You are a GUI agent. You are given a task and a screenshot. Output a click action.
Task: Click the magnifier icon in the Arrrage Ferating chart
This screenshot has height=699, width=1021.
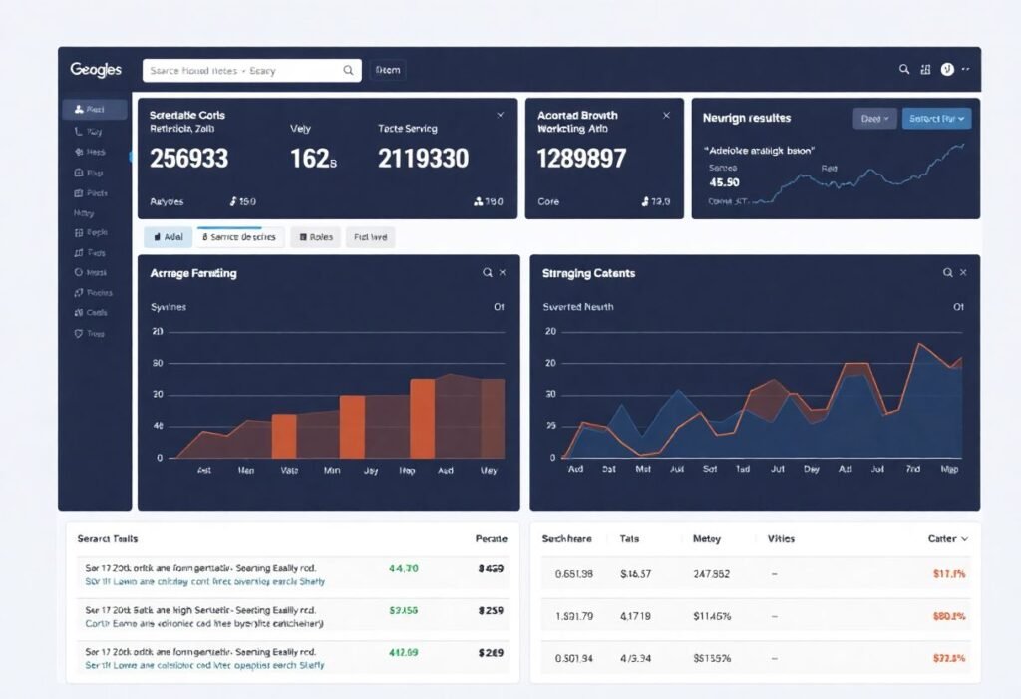tap(487, 273)
